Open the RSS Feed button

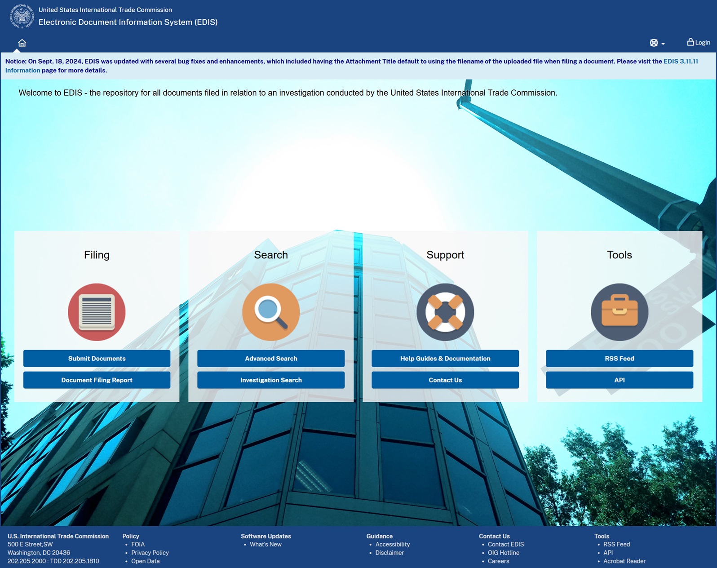pyautogui.click(x=620, y=359)
